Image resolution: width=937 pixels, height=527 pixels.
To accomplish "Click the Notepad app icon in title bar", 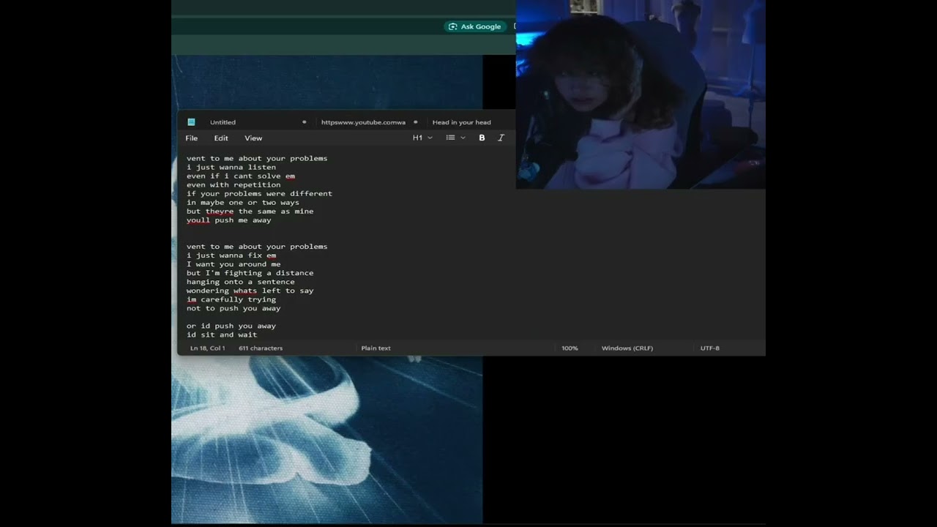I will [191, 122].
